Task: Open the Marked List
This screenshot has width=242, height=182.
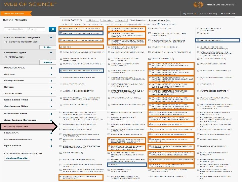Action: click(x=228, y=13)
